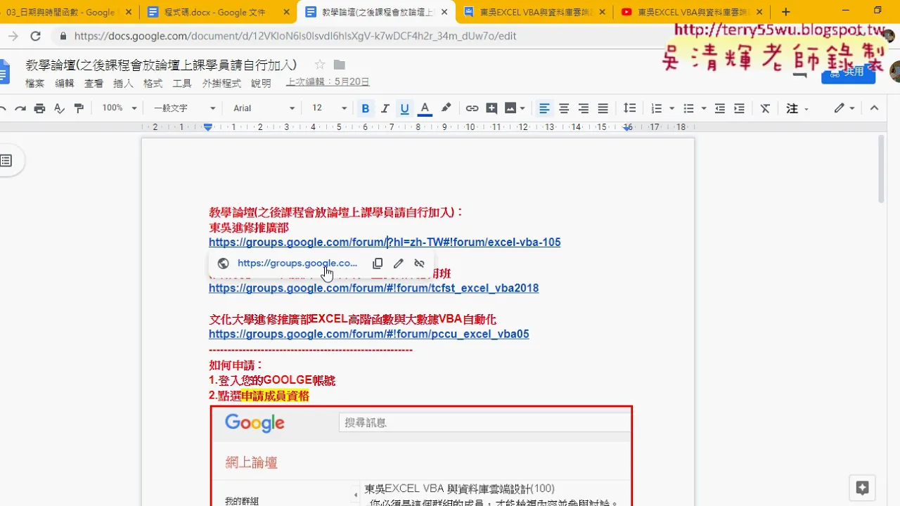This screenshot has width=900, height=506.
Task: Open the 檔案 menu
Action: [34, 83]
